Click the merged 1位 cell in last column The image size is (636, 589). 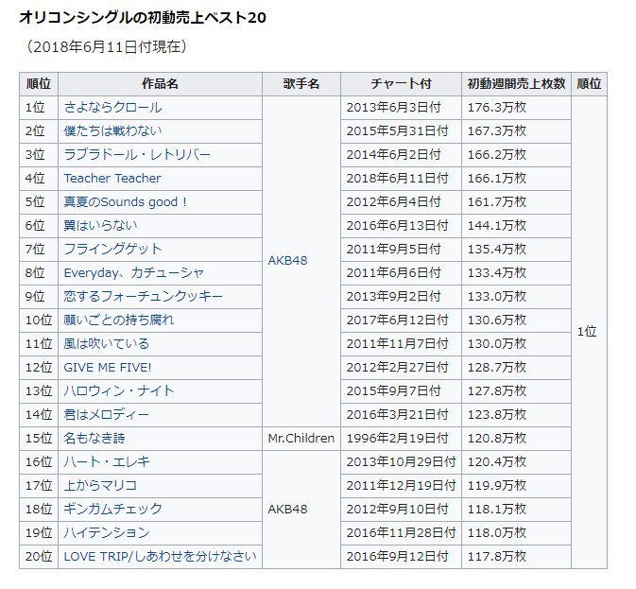pyautogui.click(x=589, y=332)
